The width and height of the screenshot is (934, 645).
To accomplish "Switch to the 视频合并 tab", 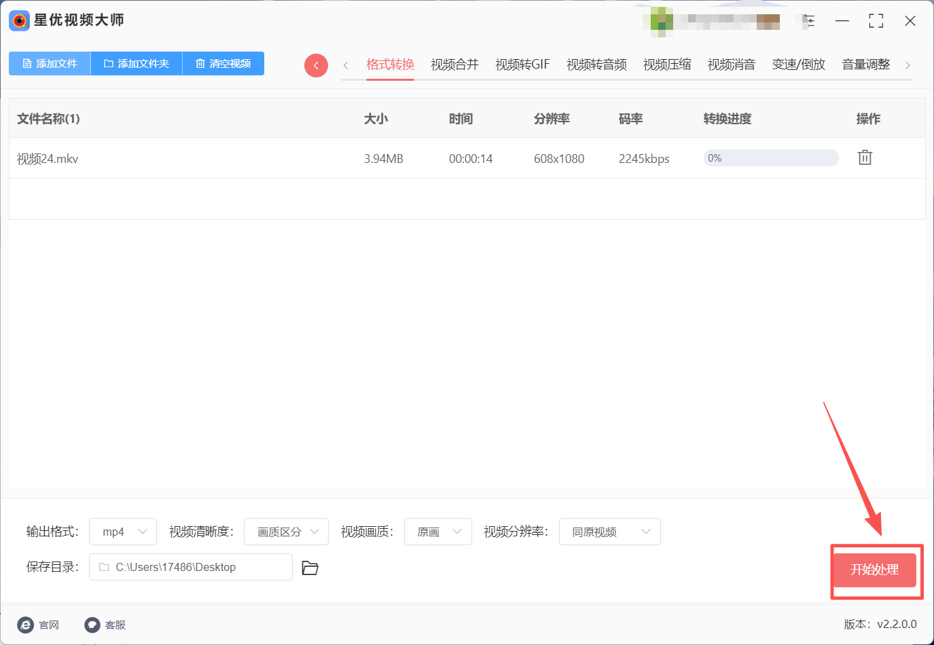I will [x=454, y=64].
